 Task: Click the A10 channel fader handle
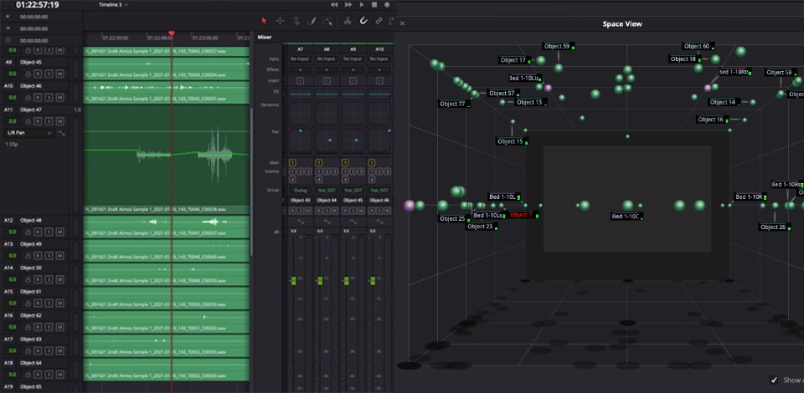[373, 280]
